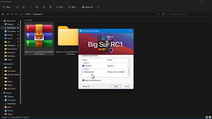Collapse the Quick access tree node
212x119 pixels.
2,21
